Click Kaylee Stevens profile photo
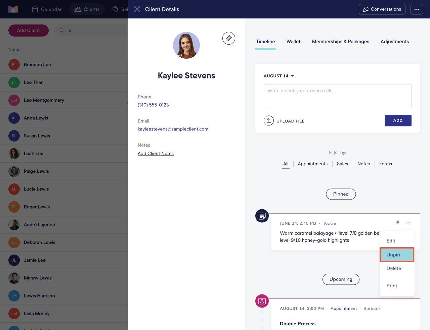Image resolution: width=430 pixels, height=330 pixels. [186, 45]
